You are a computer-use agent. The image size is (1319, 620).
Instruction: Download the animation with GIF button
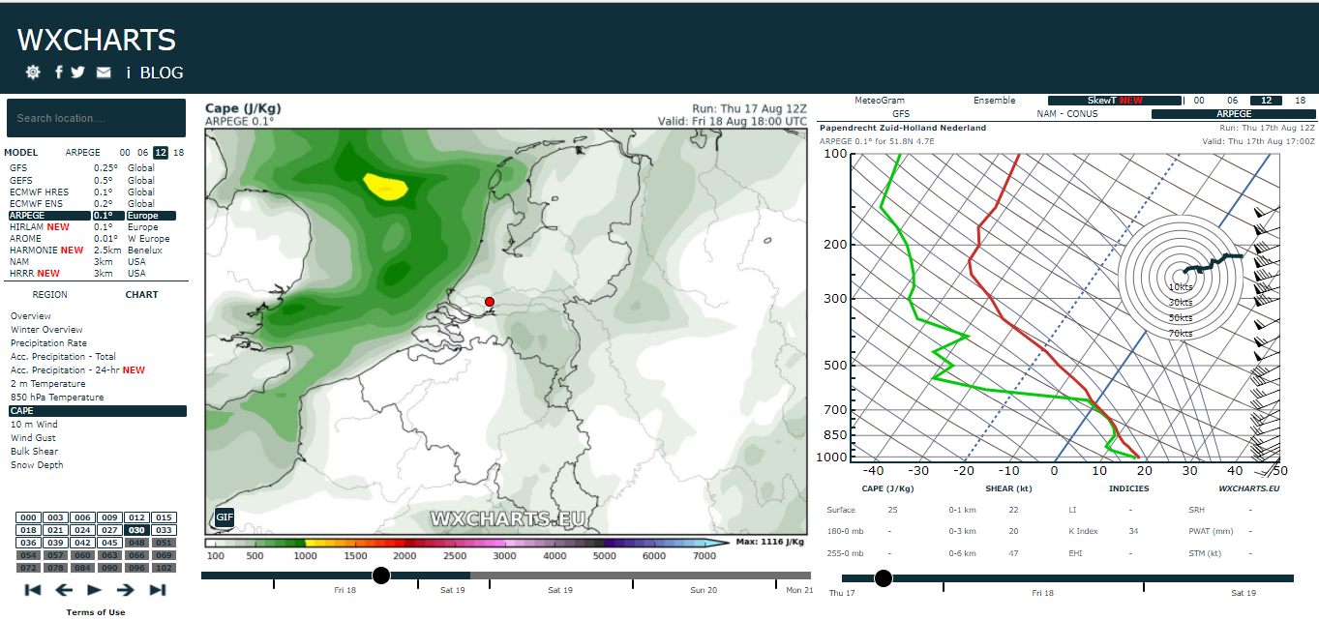pyautogui.click(x=225, y=517)
